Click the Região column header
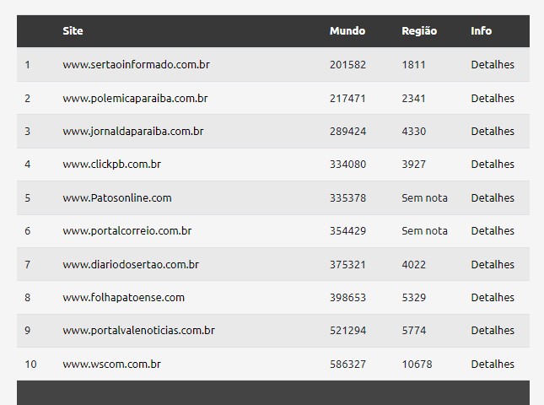The height and width of the screenshot is (405, 544). [419, 31]
